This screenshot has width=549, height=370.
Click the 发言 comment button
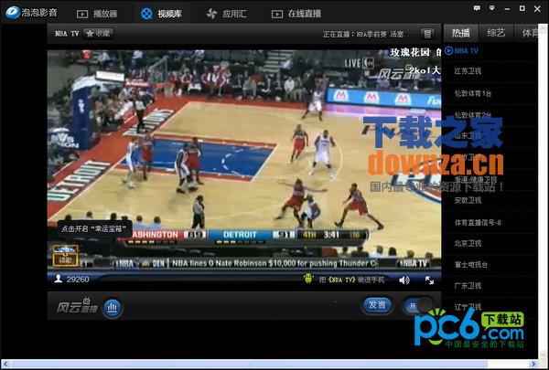pyautogui.click(x=377, y=305)
